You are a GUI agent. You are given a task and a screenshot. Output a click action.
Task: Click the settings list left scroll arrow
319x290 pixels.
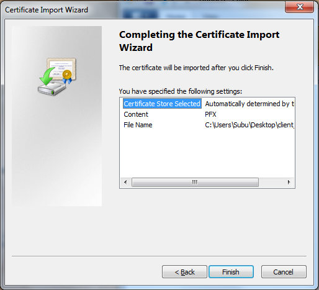(x=125, y=182)
